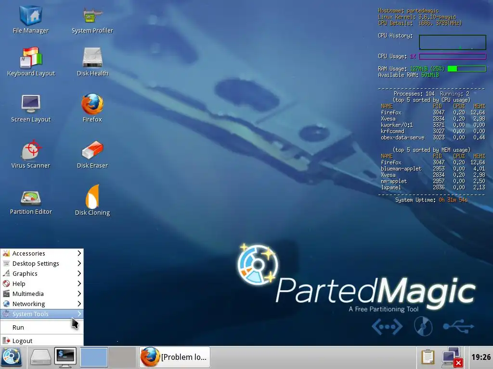The height and width of the screenshot is (369, 493).
Task: Open Keyboard Layout desktop icon
Action: click(31, 62)
